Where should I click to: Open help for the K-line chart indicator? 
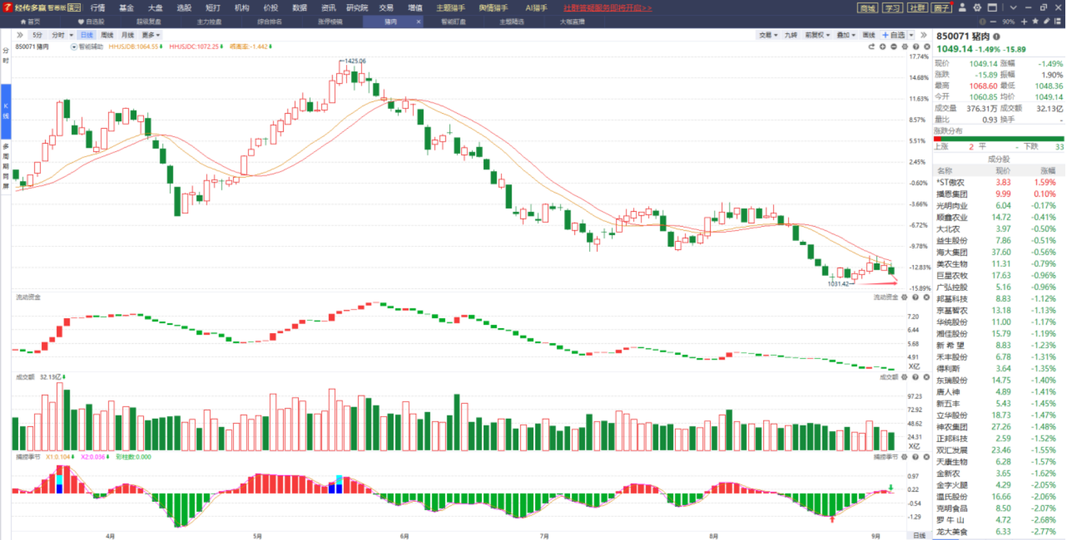pos(916,47)
